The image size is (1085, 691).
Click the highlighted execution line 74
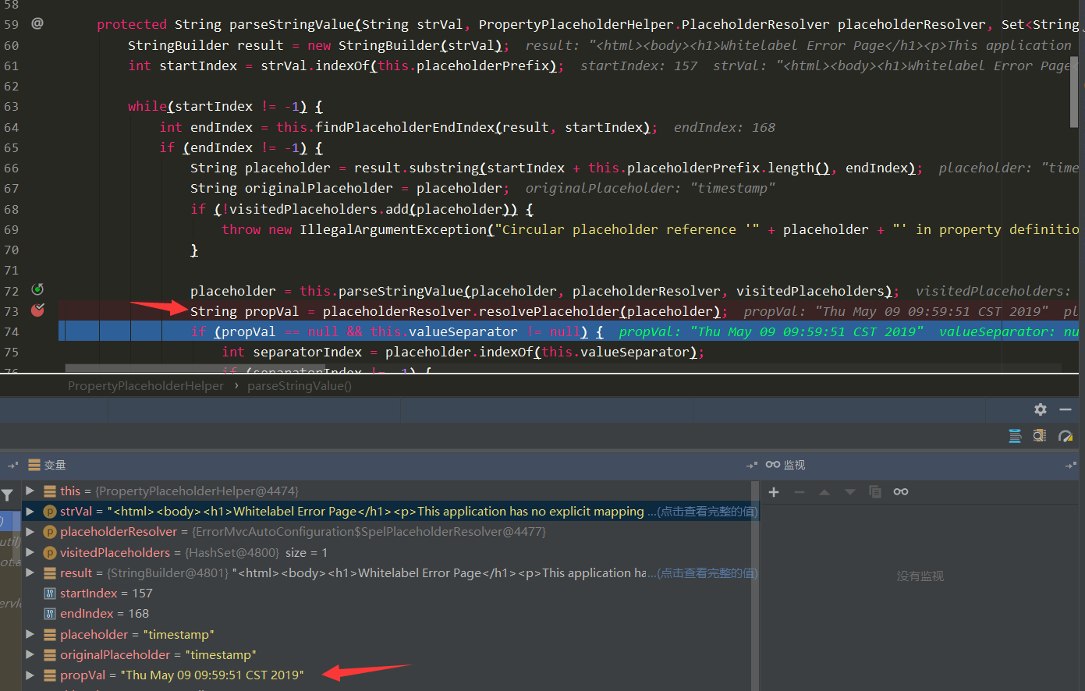[568, 331]
